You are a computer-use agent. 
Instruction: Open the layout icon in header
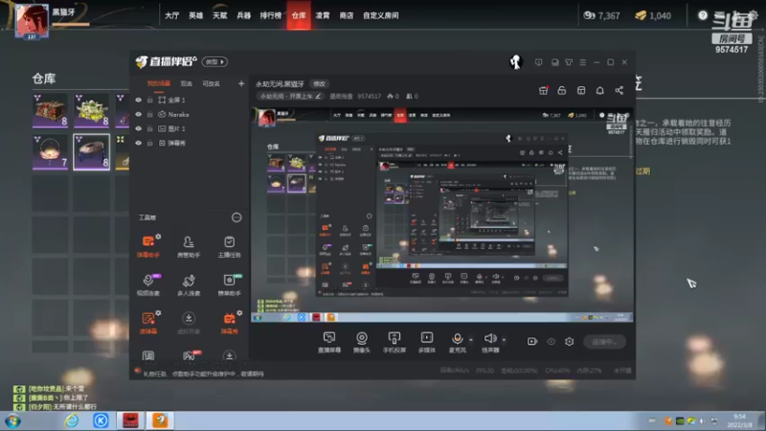[x=581, y=90]
